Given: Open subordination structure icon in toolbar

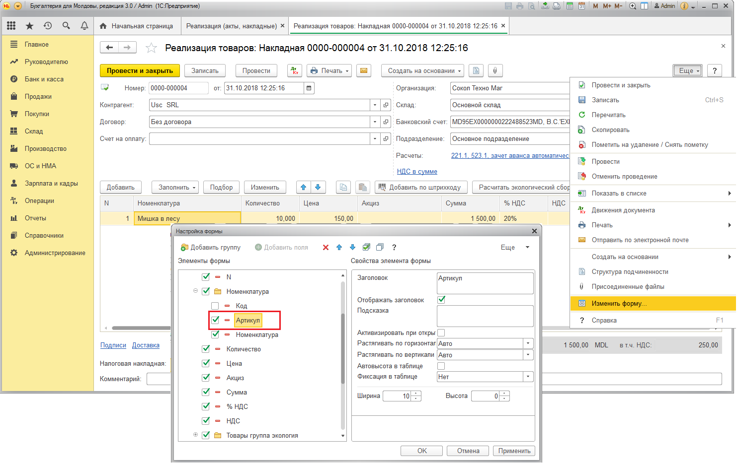Looking at the screenshot, I should (476, 70).
